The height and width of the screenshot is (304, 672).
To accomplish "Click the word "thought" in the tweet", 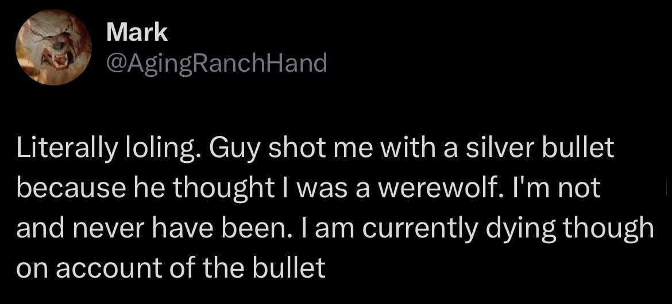I will [x=203, y=188].
